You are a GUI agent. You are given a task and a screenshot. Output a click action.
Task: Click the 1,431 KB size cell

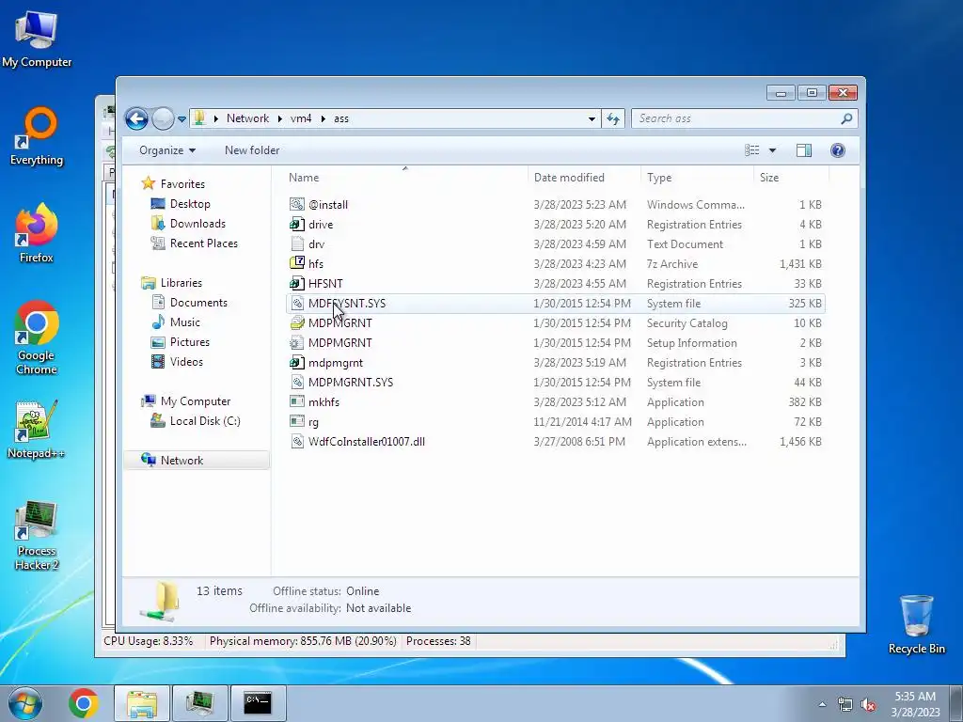click(x=800, y=264)
